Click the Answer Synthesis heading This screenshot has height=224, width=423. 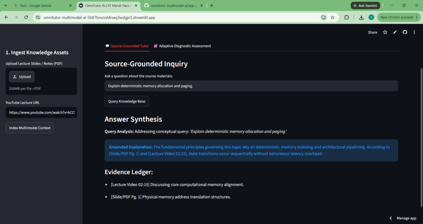tap(133, 119)
